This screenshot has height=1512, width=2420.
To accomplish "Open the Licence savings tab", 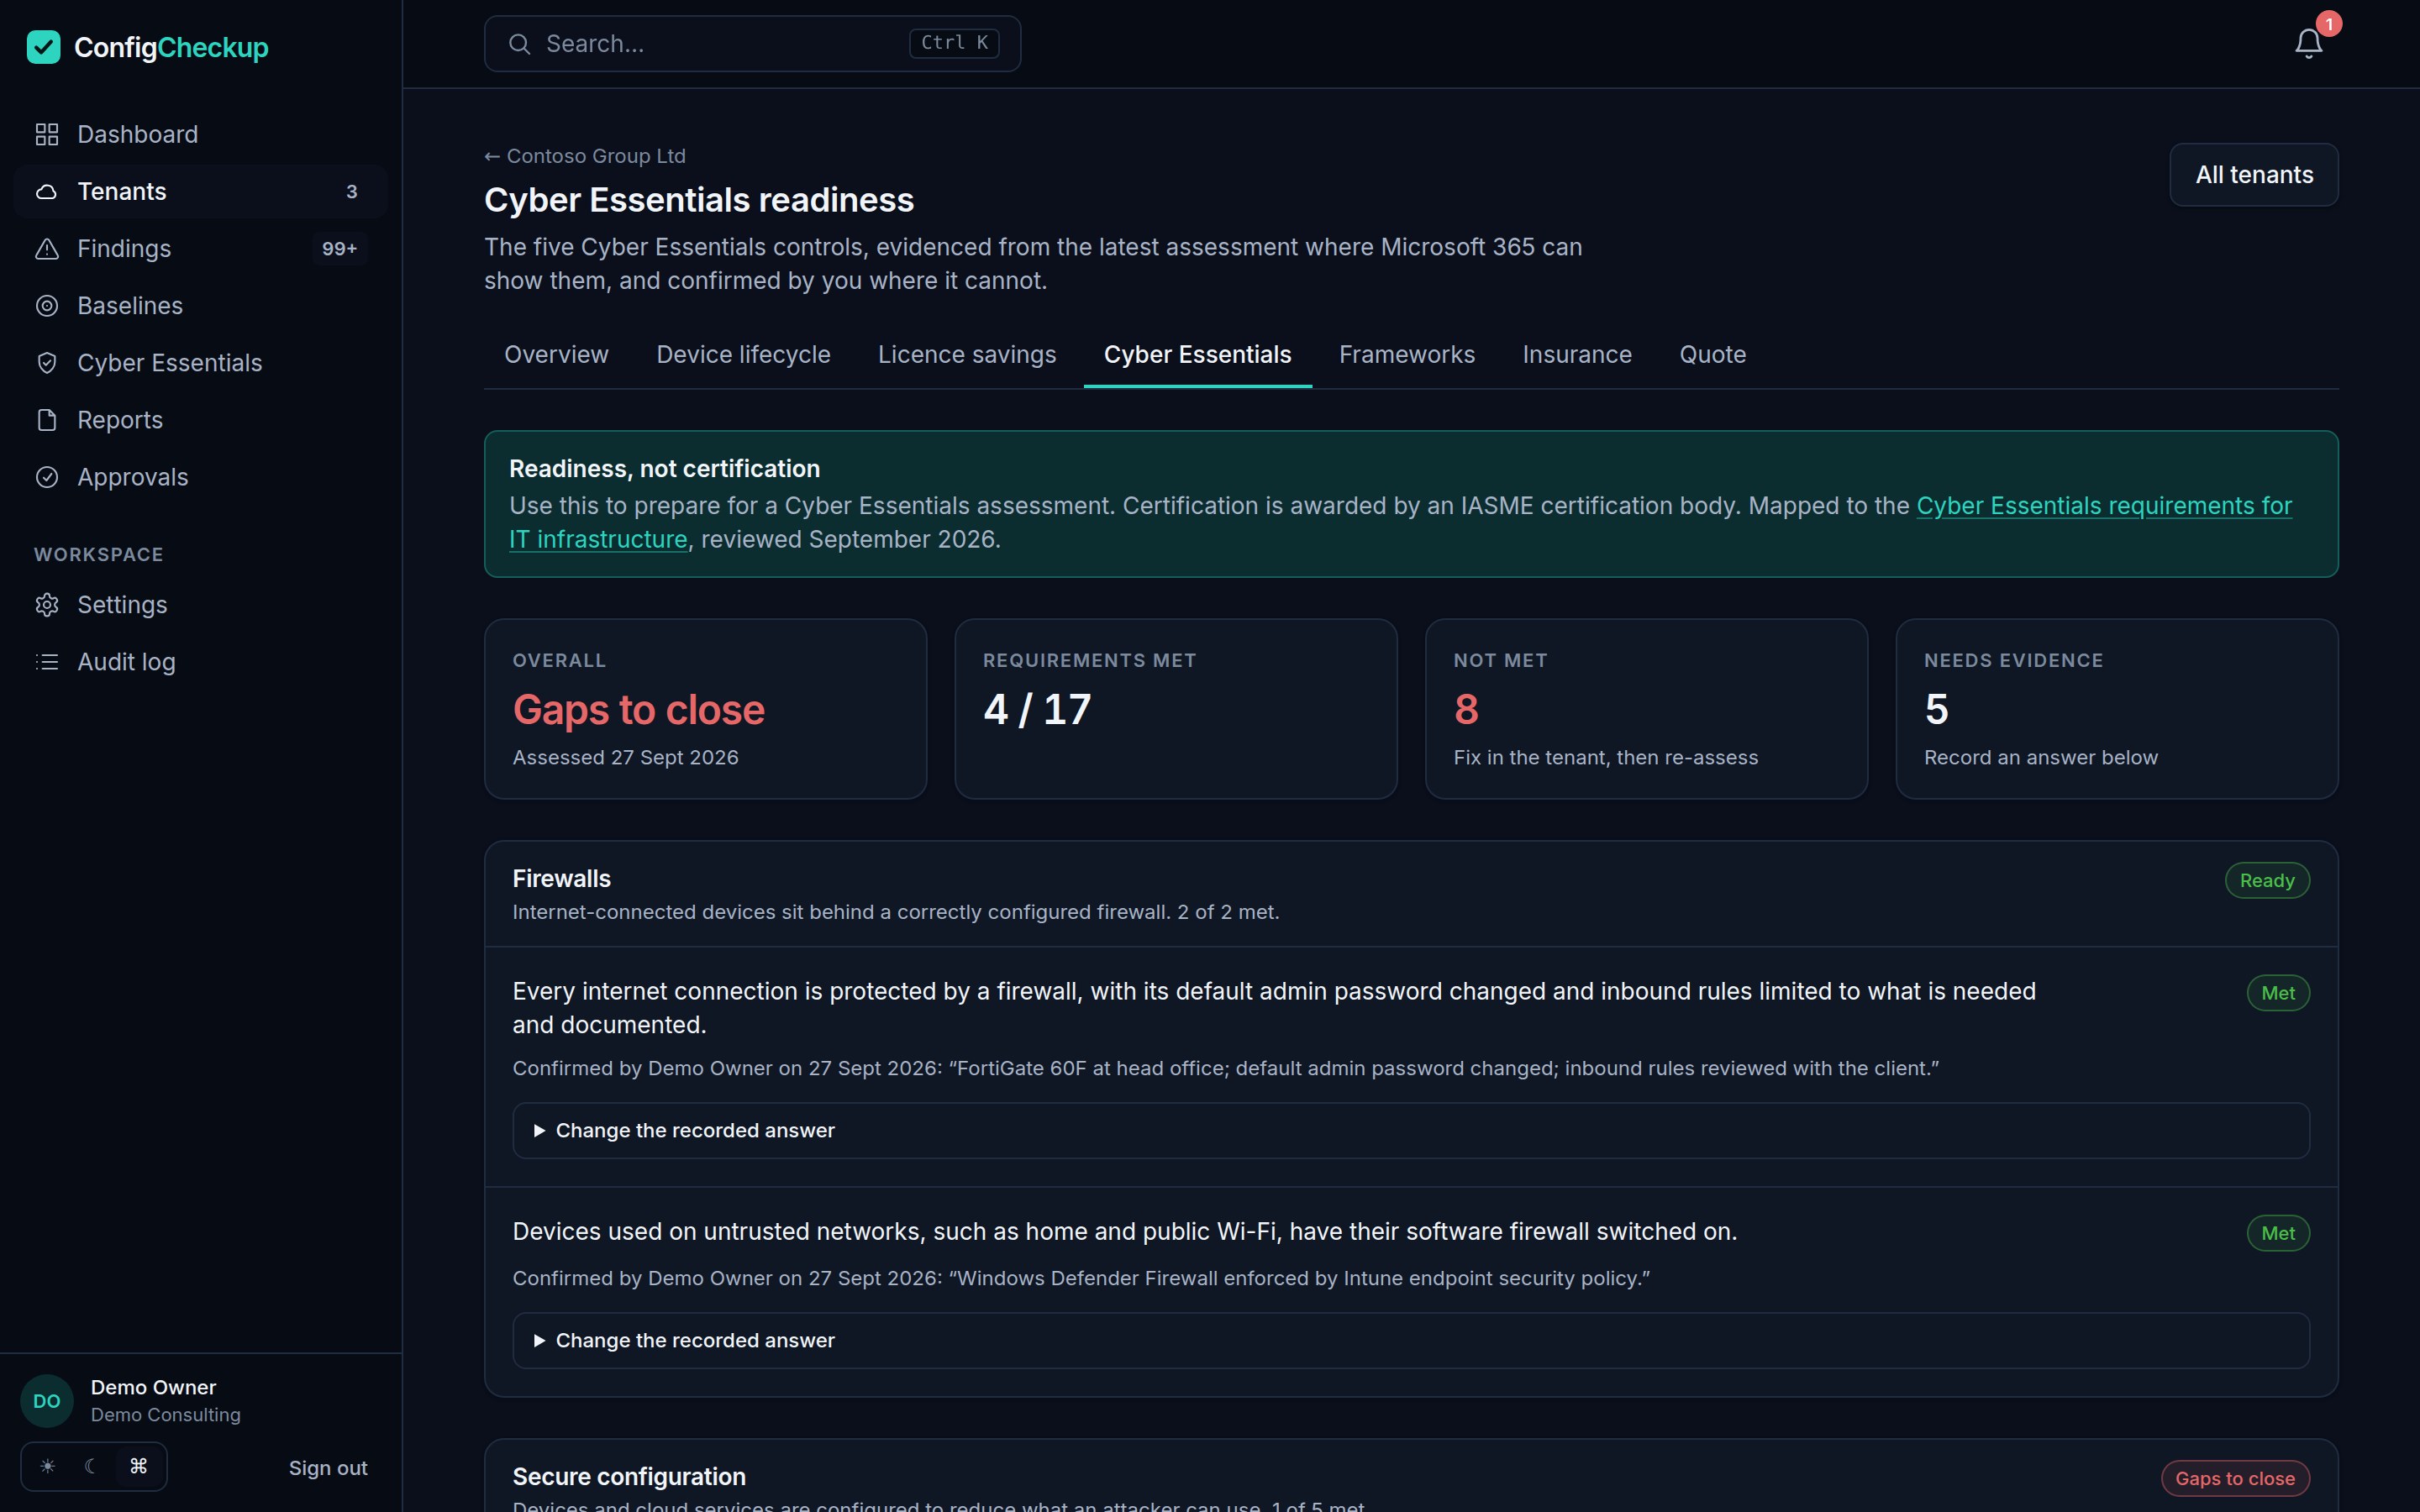I will (966, 354).
